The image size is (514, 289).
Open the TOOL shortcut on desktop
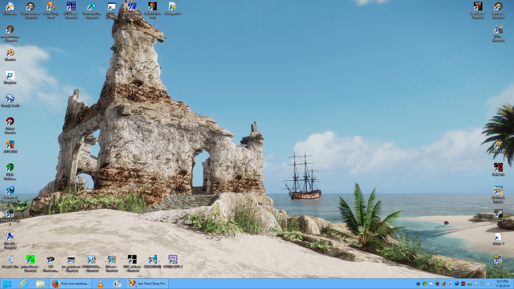coord(112,11)
